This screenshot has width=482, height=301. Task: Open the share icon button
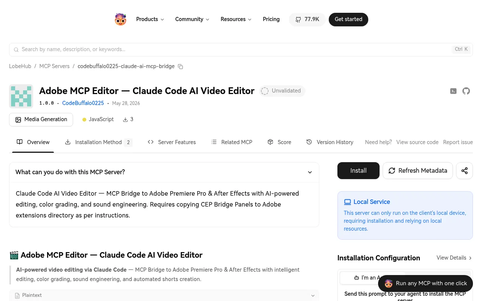click(x=464, y=171)
